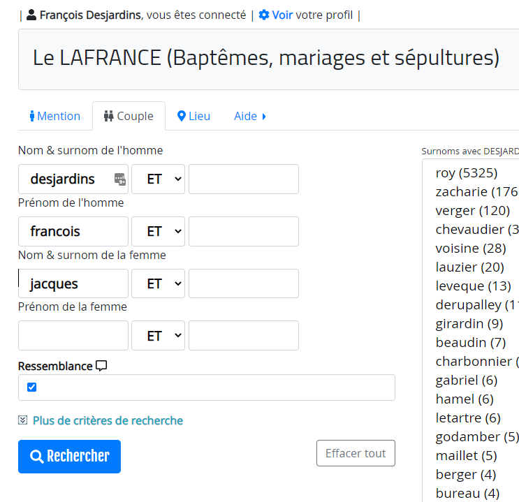Open the ET dropdown for Nom de l'homme
The width and height of the screenshot is (519, 502).
(159, 179)
